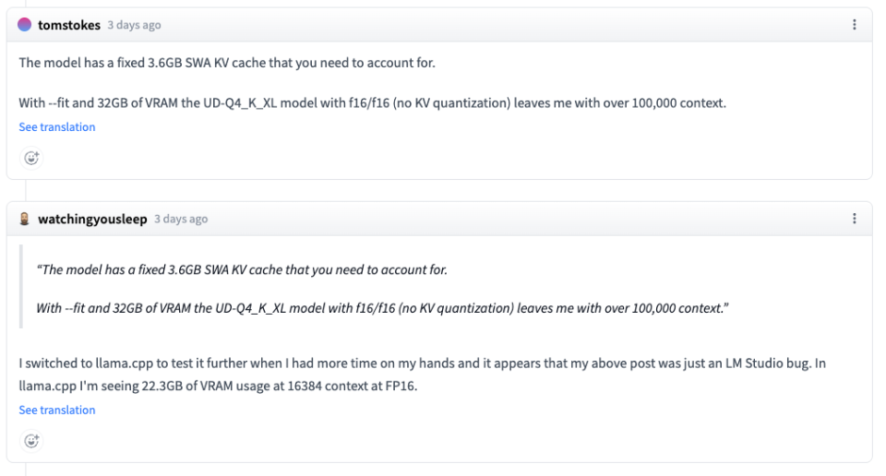The width and height of the screenshot is (886, 476).
Task: Add emoji reaction to watchingyousleep's comment
Action: coord(31,441)
